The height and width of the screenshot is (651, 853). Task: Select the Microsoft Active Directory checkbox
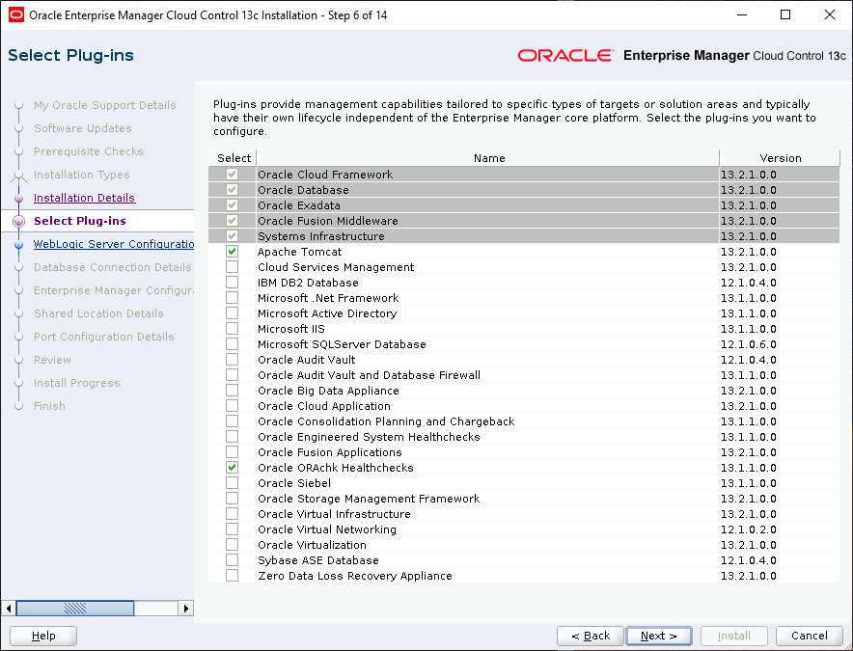(x=233, y=313)
